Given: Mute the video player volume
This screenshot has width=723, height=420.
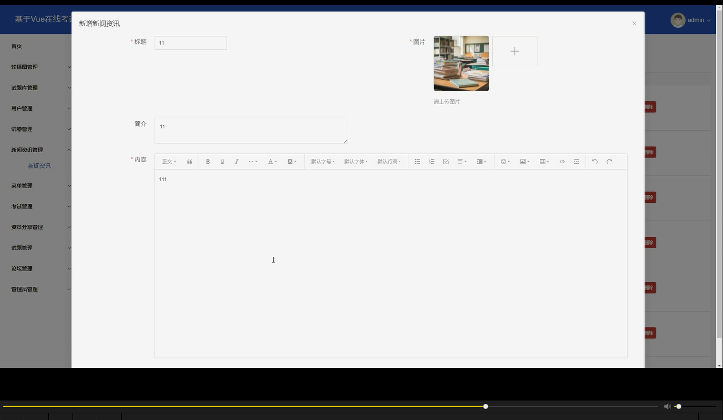Looking at the screenshot, I should coord(667,407).
